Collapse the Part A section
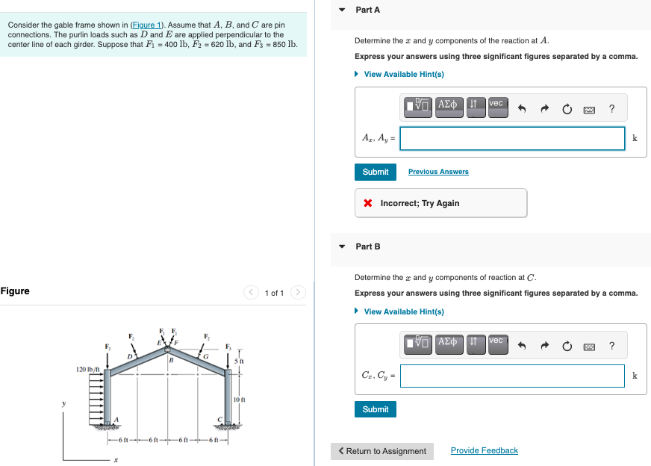The image size is (651, 466). pos(342,9)
